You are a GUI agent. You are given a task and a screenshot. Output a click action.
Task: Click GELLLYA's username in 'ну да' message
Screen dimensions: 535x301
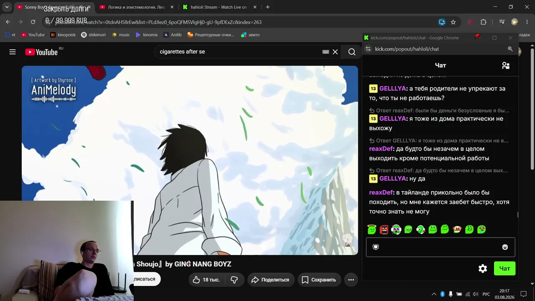point(392,179)
